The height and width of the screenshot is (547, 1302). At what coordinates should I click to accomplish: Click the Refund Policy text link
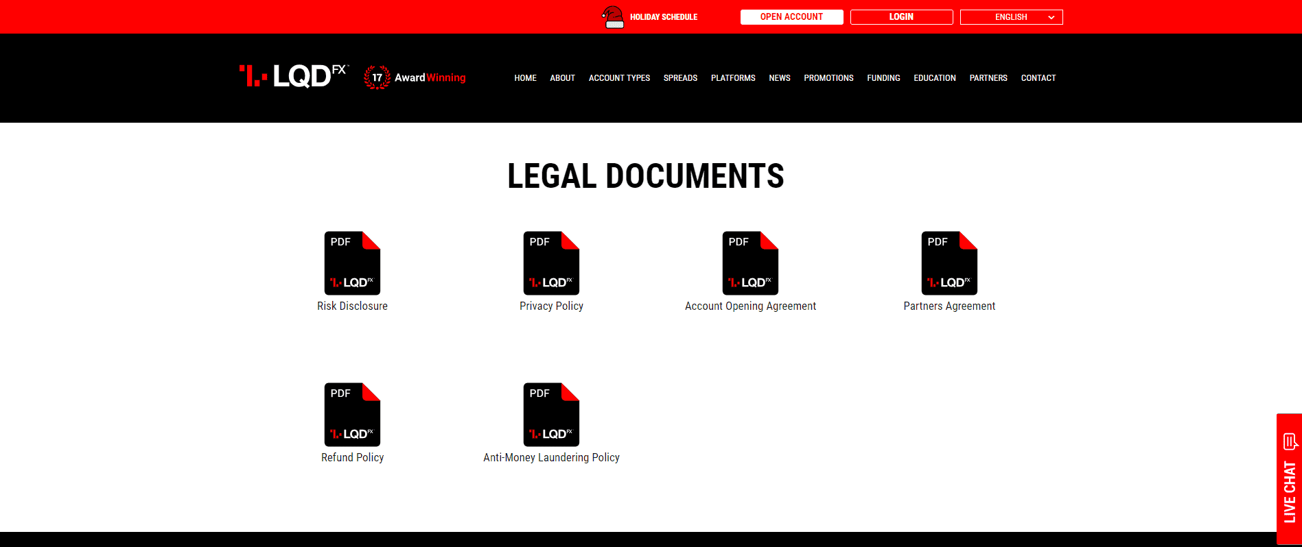coord(352,458)
